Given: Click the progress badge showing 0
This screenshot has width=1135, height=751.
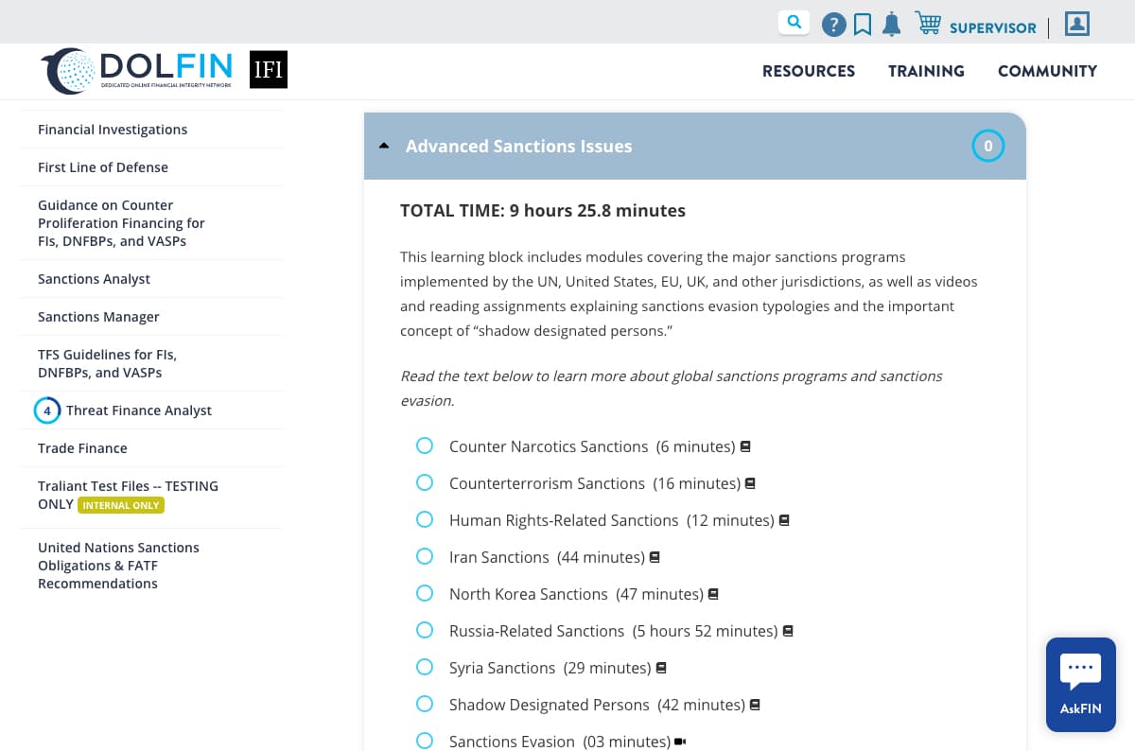Looking at the screenshot, I should (x=987, y=146).
